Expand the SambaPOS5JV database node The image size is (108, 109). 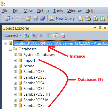tap(15, 100)
